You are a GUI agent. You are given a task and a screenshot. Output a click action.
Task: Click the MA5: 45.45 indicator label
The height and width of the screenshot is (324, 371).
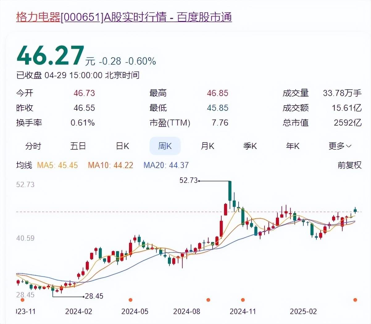point(57,165)
